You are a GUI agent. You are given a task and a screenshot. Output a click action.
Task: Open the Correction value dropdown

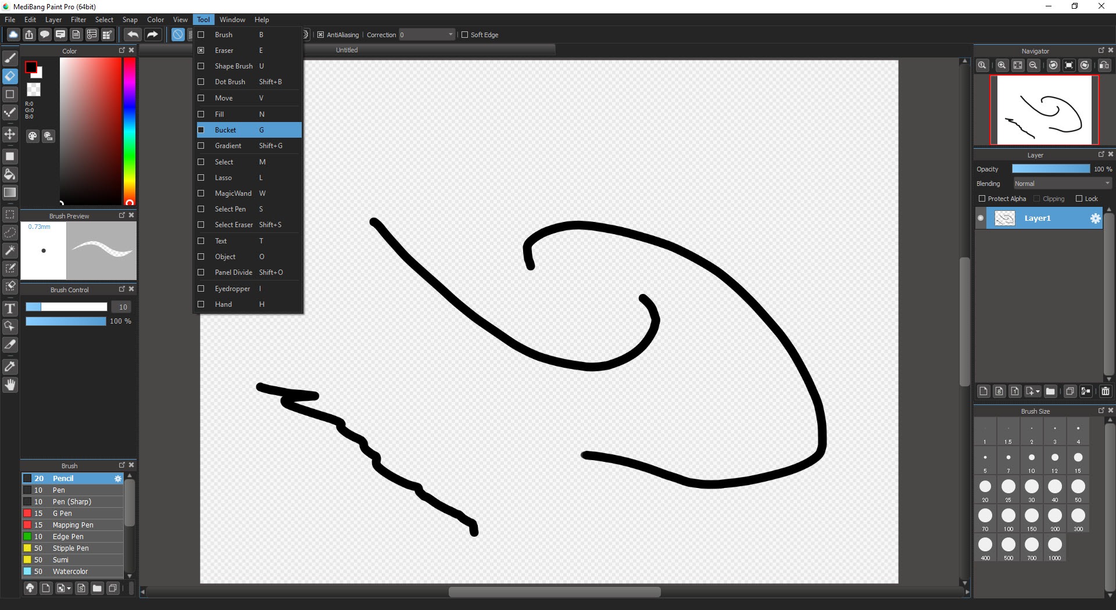450,35
